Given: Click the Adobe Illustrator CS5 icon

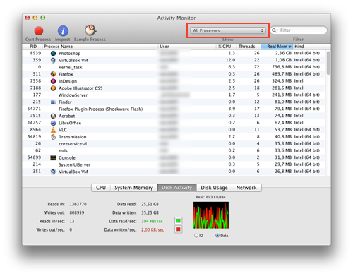Looking at the screenshot, I should (x=54, y=88).
